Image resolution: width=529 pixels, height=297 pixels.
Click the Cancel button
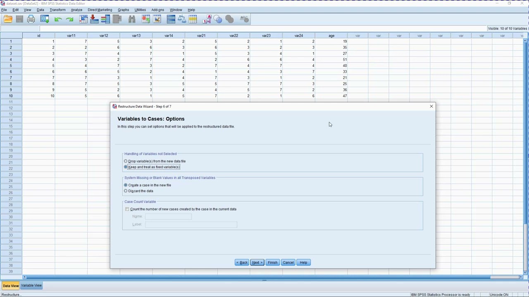[288, 262]
